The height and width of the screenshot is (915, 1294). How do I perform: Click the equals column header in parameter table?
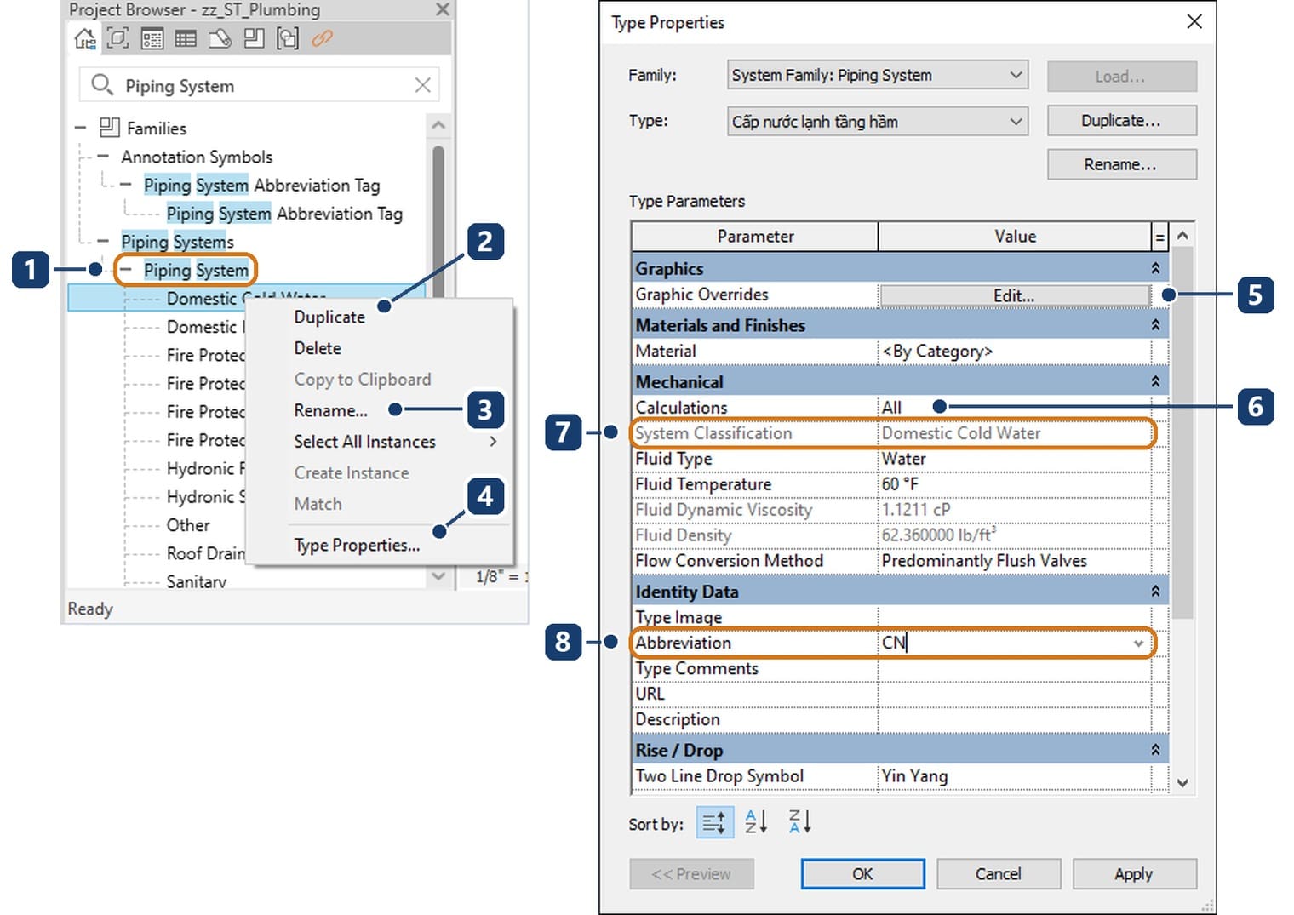pos(1159,237)
